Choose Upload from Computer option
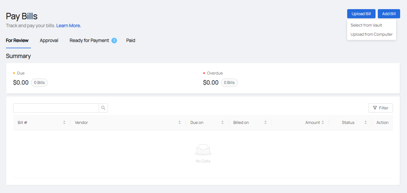Screen dimensions: 407x193 coord(371,34)
